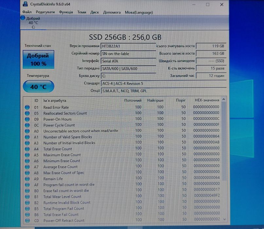Select the Remain Life attribute name

53,179
